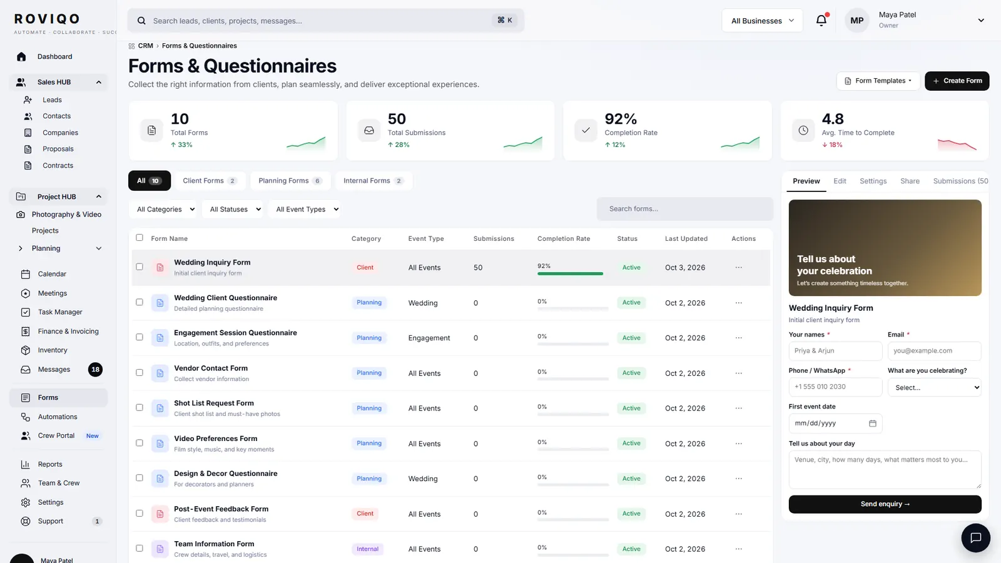The height and width of the screenshot is (563, 1001).
Task: Click the Create Form button
Action: tap(957, 81)
